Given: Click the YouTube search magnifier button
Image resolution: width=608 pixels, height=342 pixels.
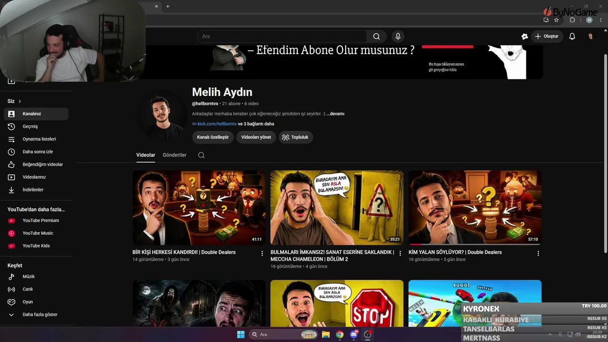Looking at the screenshot, I should pos(376,37).
